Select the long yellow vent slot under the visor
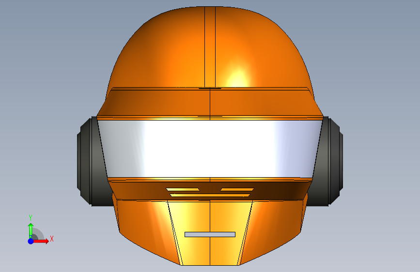 (x=210, y=196)
